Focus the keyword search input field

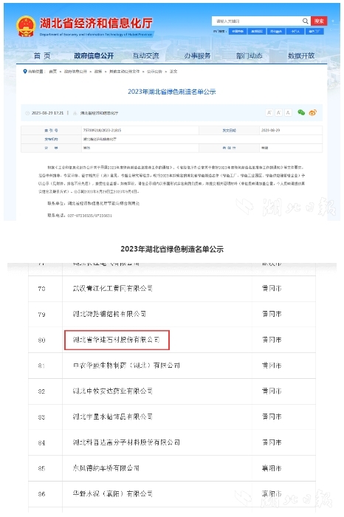coord(257,21)
